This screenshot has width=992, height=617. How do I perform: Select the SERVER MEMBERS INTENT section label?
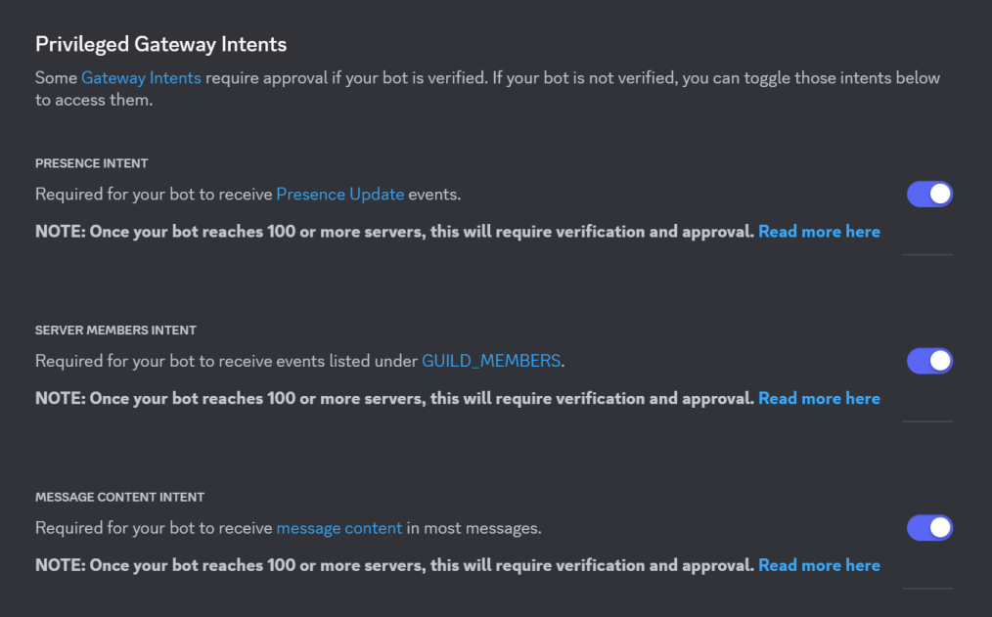click(115, 330)
